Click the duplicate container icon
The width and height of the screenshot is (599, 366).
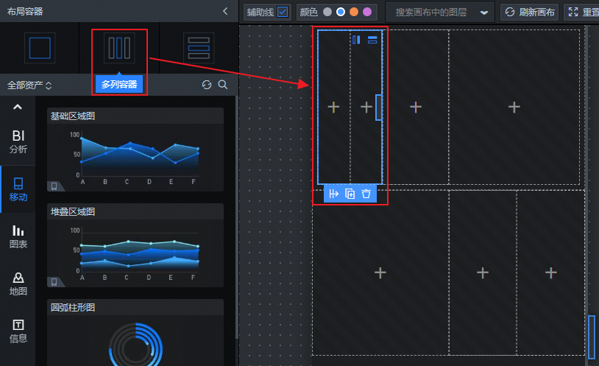pos(350,194)
